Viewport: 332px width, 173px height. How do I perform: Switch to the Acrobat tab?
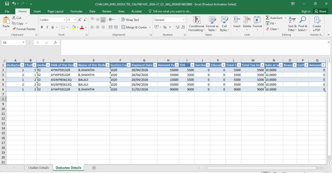coord(136,11)
